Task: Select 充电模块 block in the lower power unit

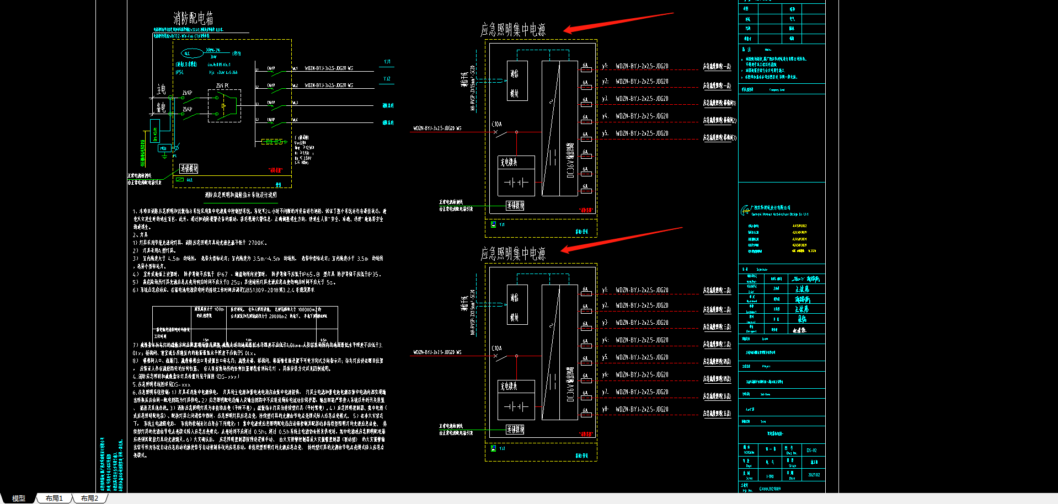Action: tap(516, 400)
